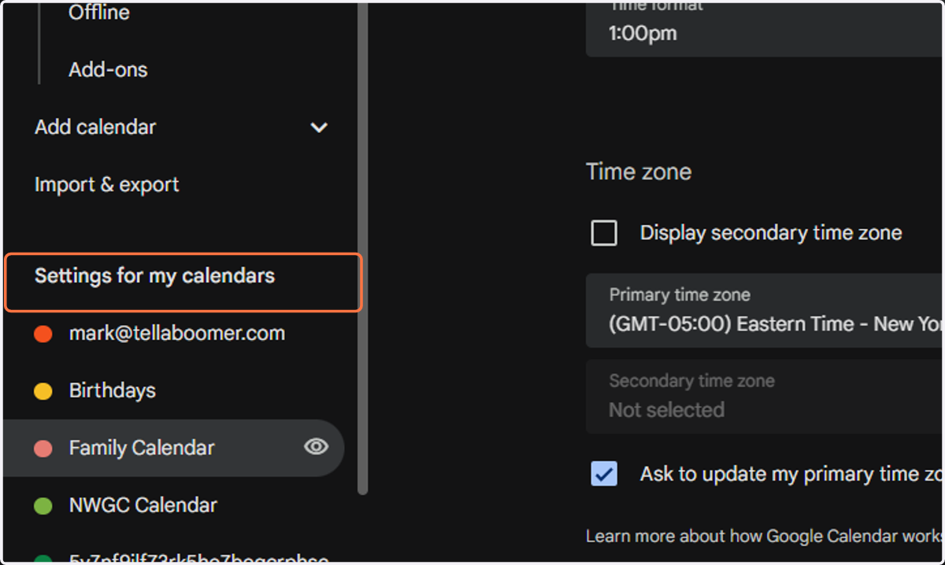
Task: Open settings for the Family Calendar
Action: click(142, 449)
